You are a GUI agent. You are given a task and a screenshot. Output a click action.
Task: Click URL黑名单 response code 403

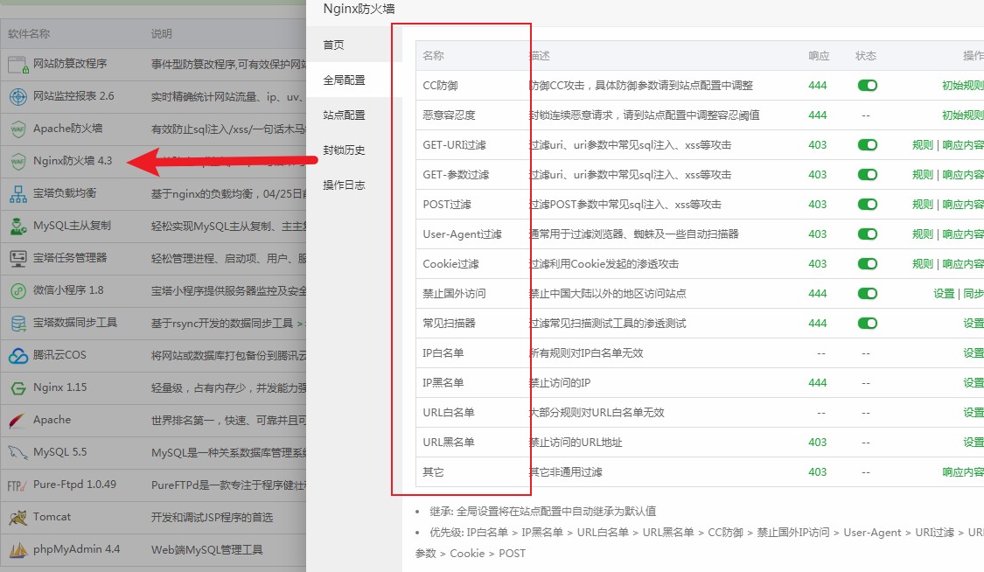point(818,443)
